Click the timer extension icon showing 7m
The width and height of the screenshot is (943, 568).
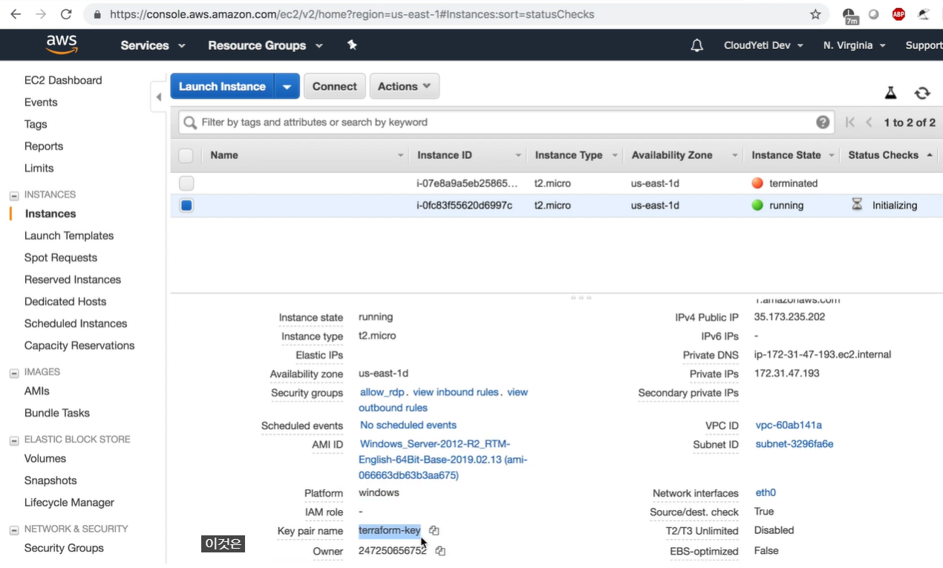(851, 15)
